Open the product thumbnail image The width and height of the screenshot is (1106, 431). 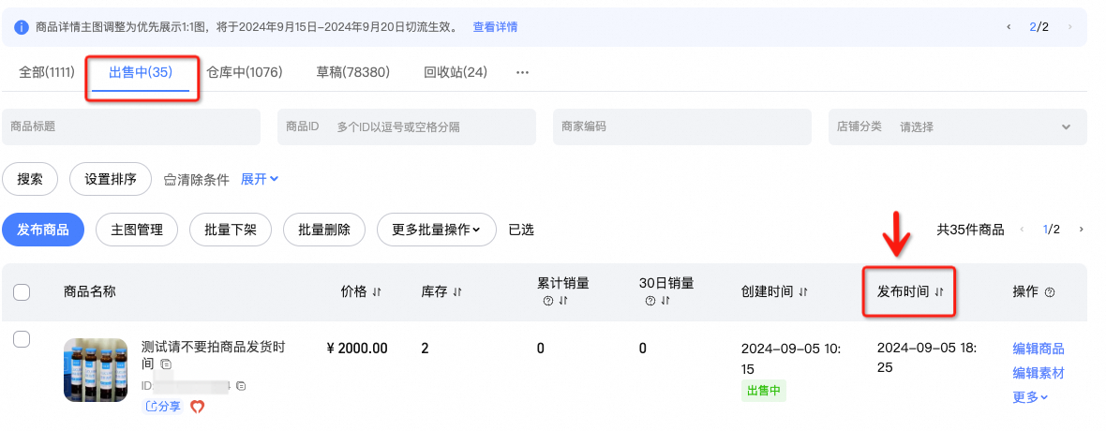coord(96,370)
